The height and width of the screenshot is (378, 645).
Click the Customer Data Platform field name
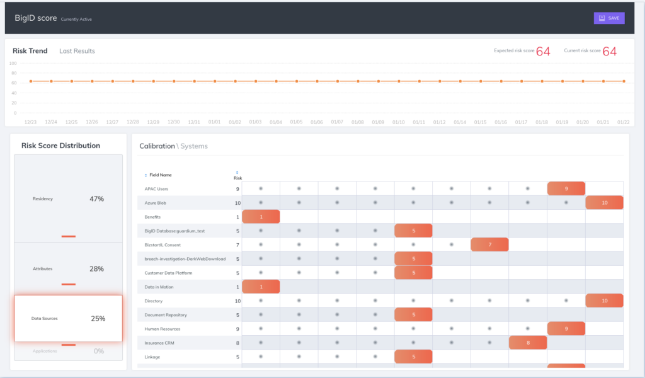point(168,273)
